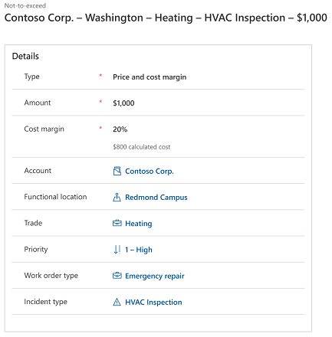Screen dimensions: 332x337
Task: Click the priority arrow icon beside 1 – High
Action: tap(117, 250)
